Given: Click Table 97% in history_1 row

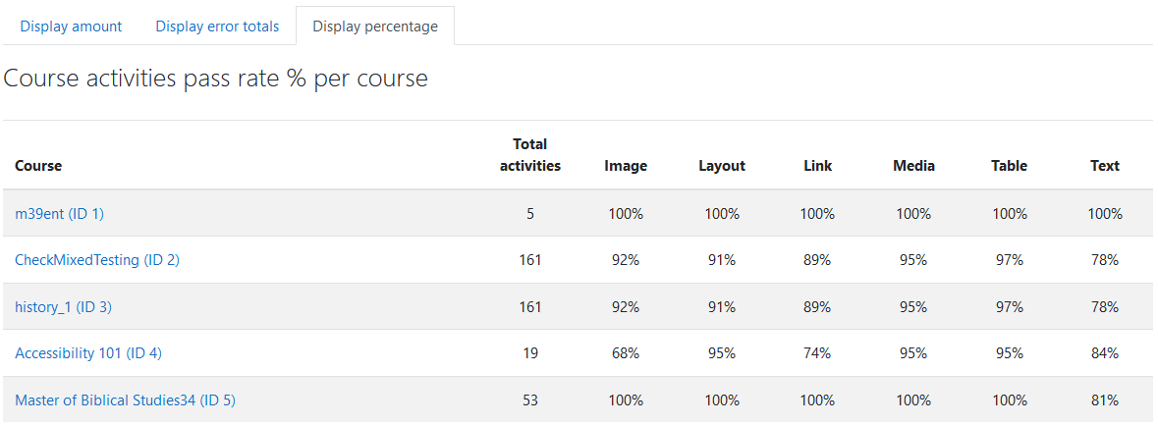Looking at the screenshot, I should coord(1009,307).
